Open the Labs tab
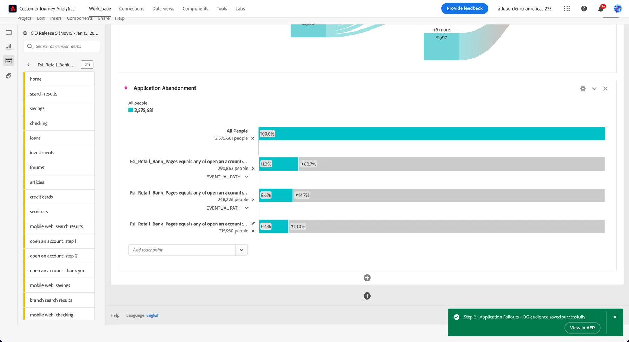629x342 pixels. coord(240,9)
